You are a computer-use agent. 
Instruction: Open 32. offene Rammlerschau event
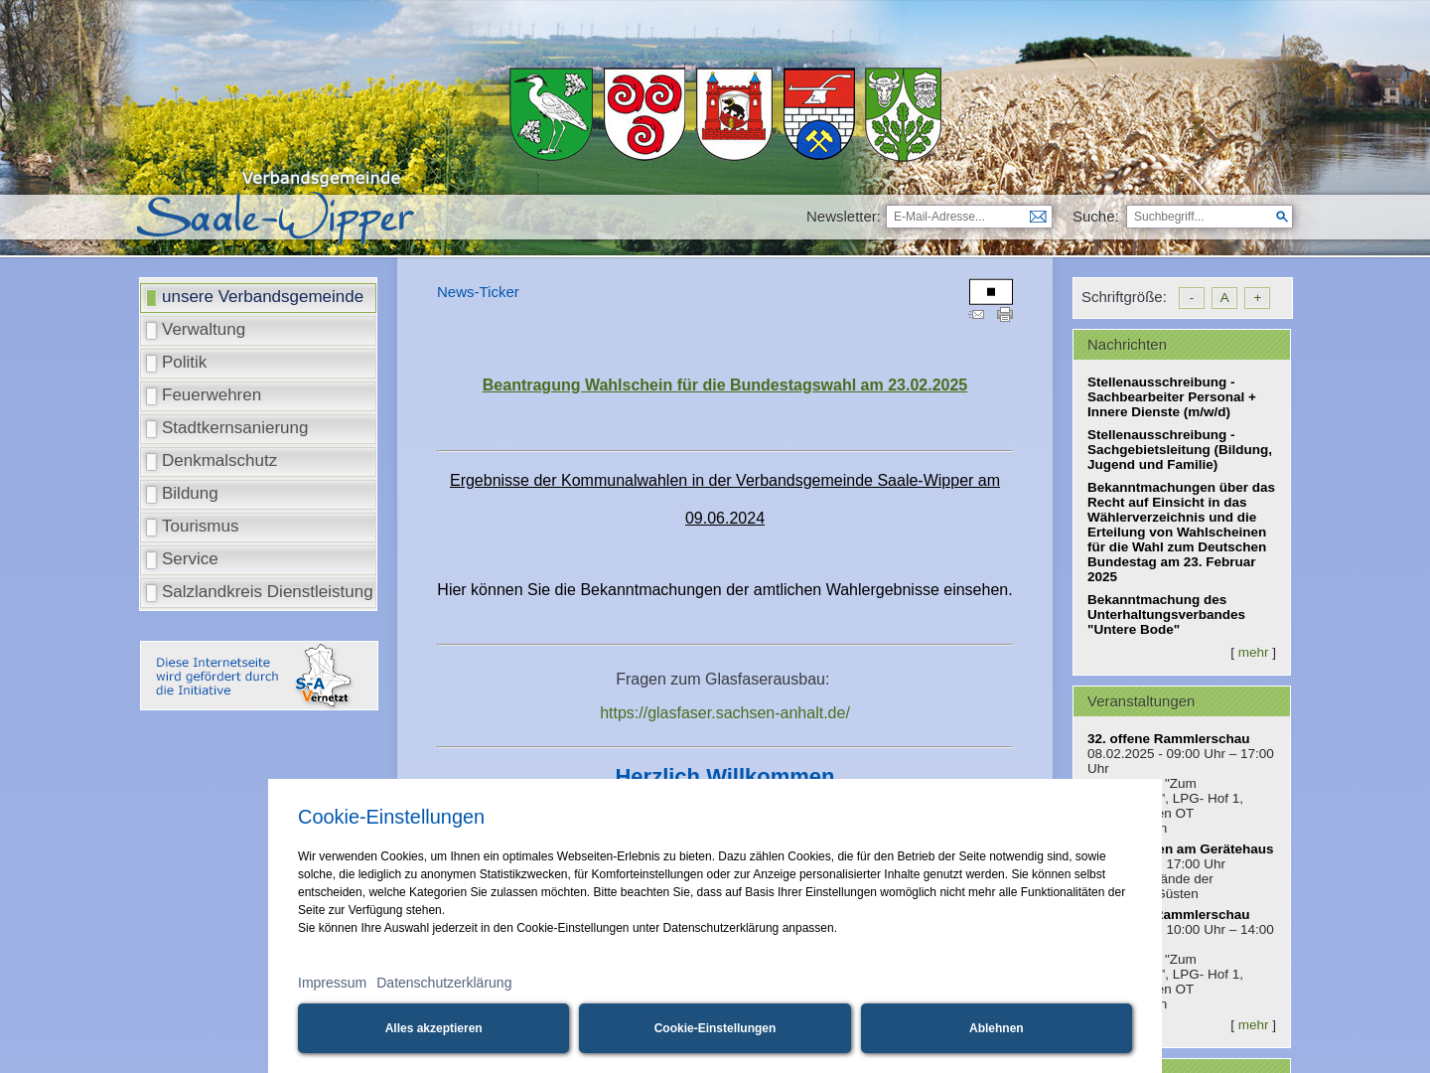pyautogui.click(x=1169, y=739)
